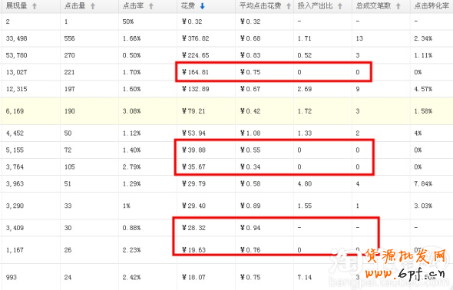Click sort arrow beside 平均点击花费
This screenshot has height=290, width=453.
point(289,6)
